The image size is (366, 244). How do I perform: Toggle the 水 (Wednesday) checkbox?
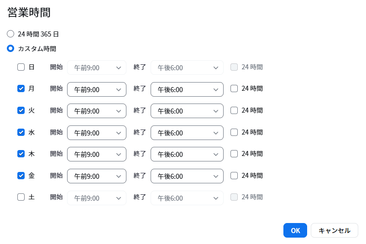click(21, 132)
